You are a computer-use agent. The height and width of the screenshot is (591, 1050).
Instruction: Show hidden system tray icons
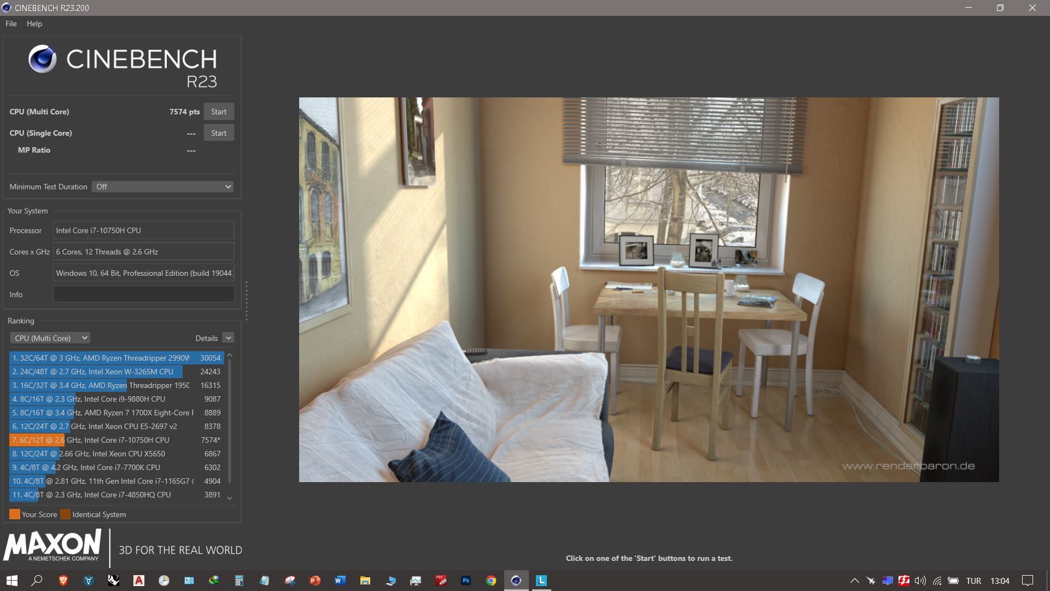[854, 581]
